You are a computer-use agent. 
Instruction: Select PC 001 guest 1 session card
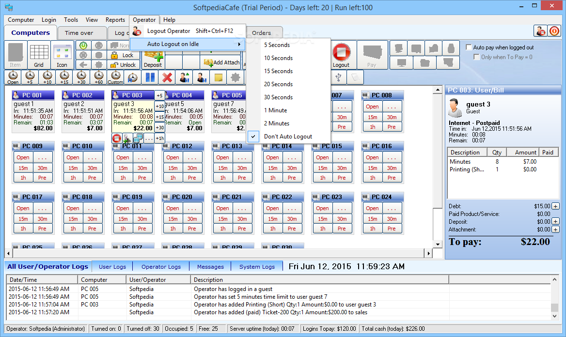coord(33,111)
